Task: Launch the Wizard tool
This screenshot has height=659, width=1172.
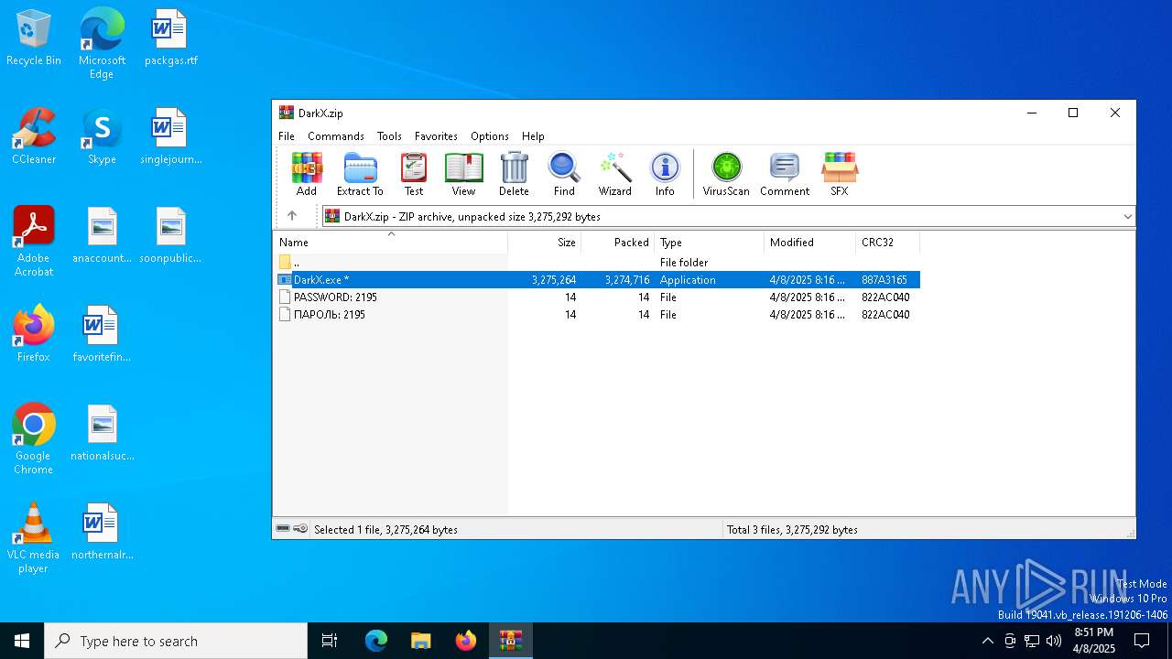Action: pos(615,174)
